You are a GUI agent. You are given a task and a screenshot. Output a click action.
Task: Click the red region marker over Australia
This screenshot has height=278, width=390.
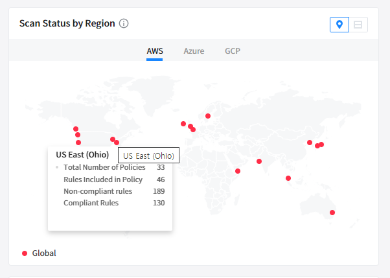click(x=332, y=213)
